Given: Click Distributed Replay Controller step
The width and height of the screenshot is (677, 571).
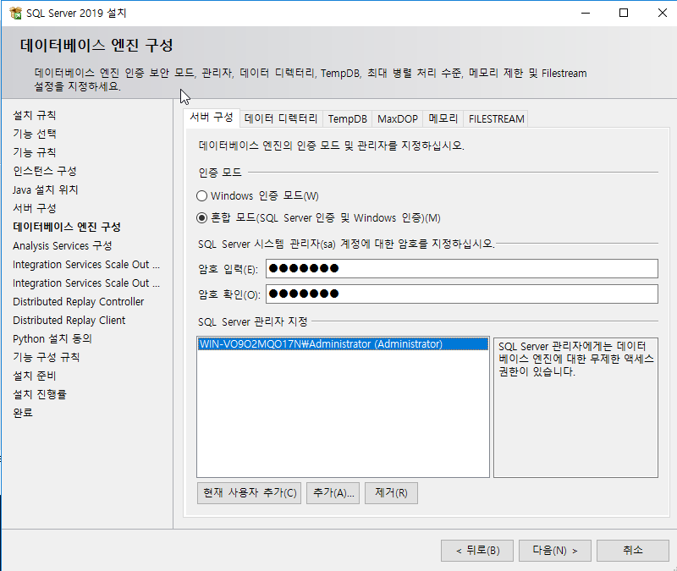Looking at the screenshot, I should pyautogui.click(x=78, y=302).
